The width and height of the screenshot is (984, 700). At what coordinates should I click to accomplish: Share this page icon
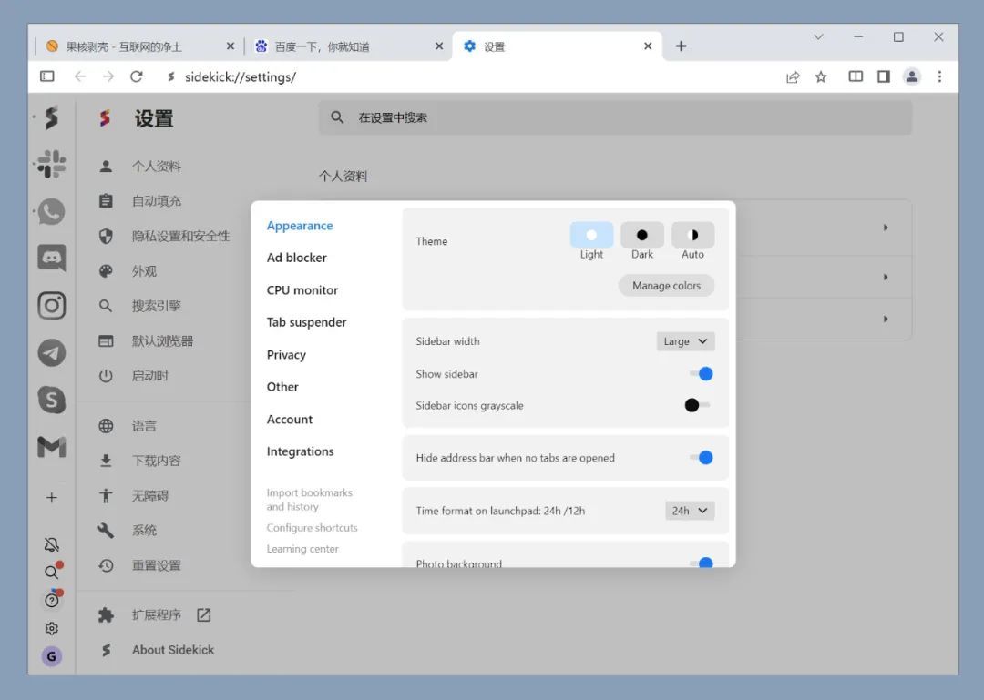click(x=793, y=76)
